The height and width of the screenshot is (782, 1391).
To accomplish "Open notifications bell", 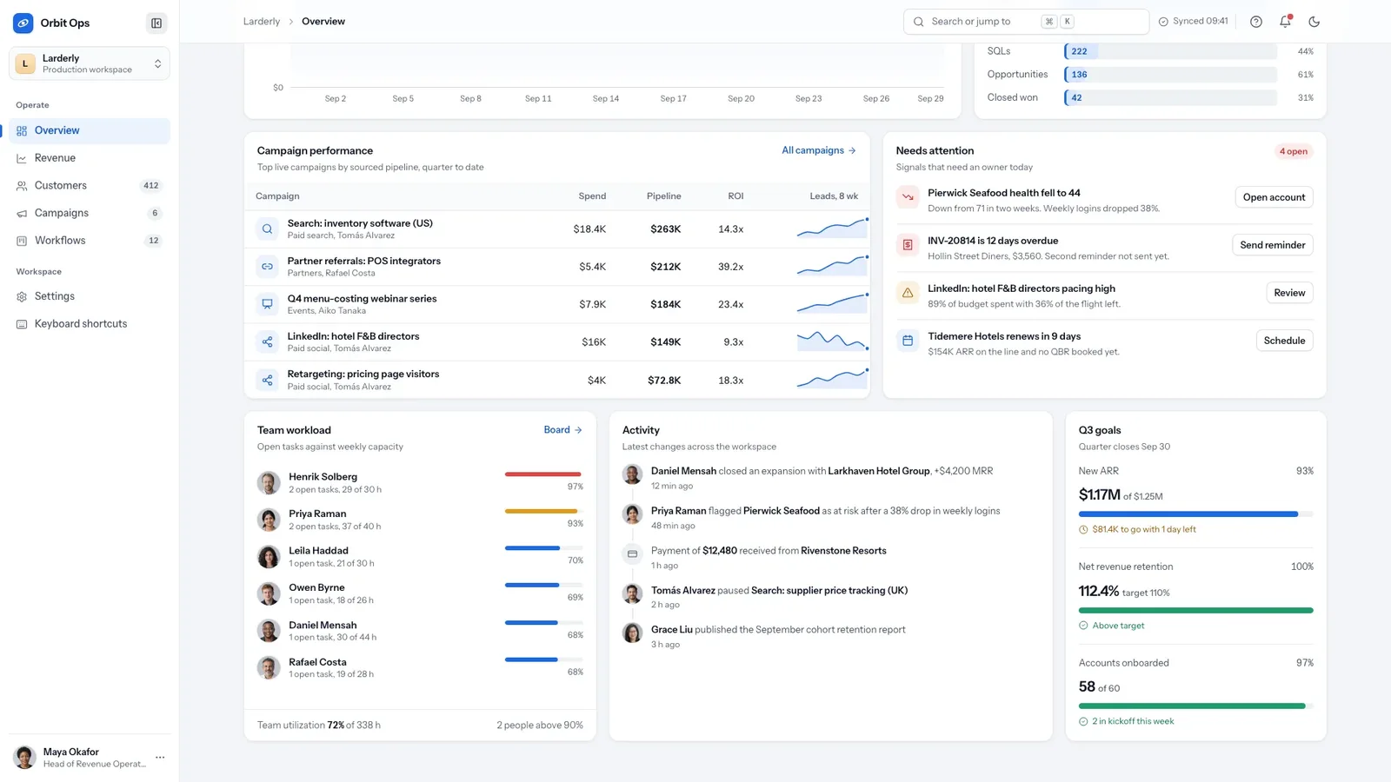I will 1285,22.
